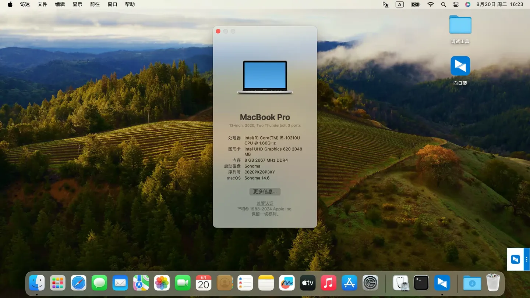Open Terminal from the Dock
The width and height of the screenshot is (530, 298).
coord(421,283)
